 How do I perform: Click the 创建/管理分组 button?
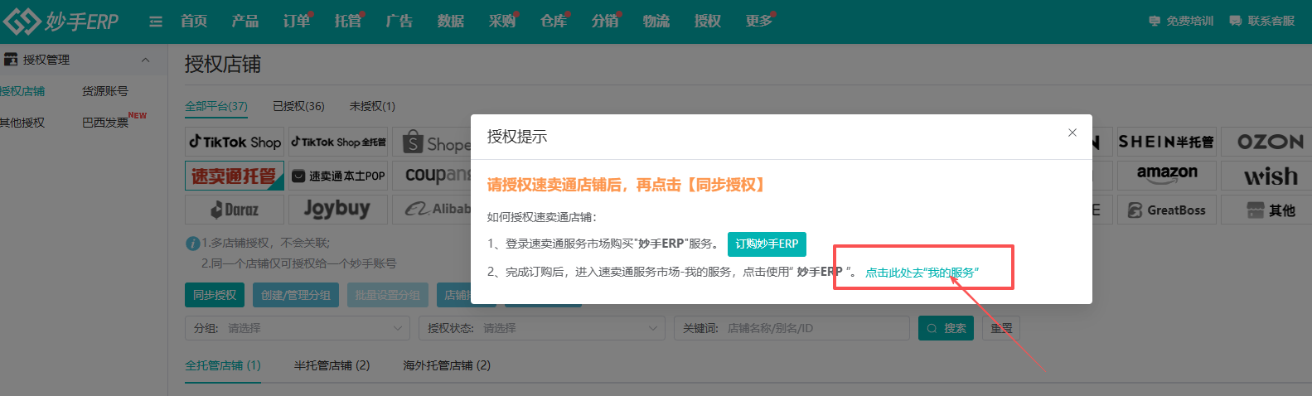click(295, 295)
